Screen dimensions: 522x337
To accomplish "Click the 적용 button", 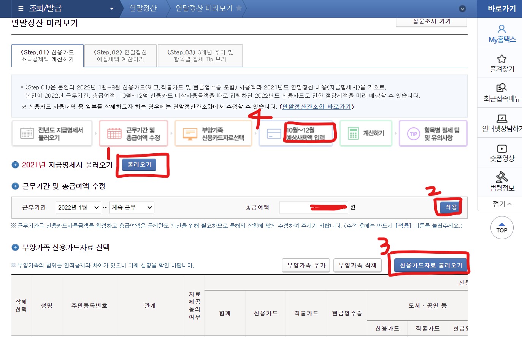I will pos(451,207).
